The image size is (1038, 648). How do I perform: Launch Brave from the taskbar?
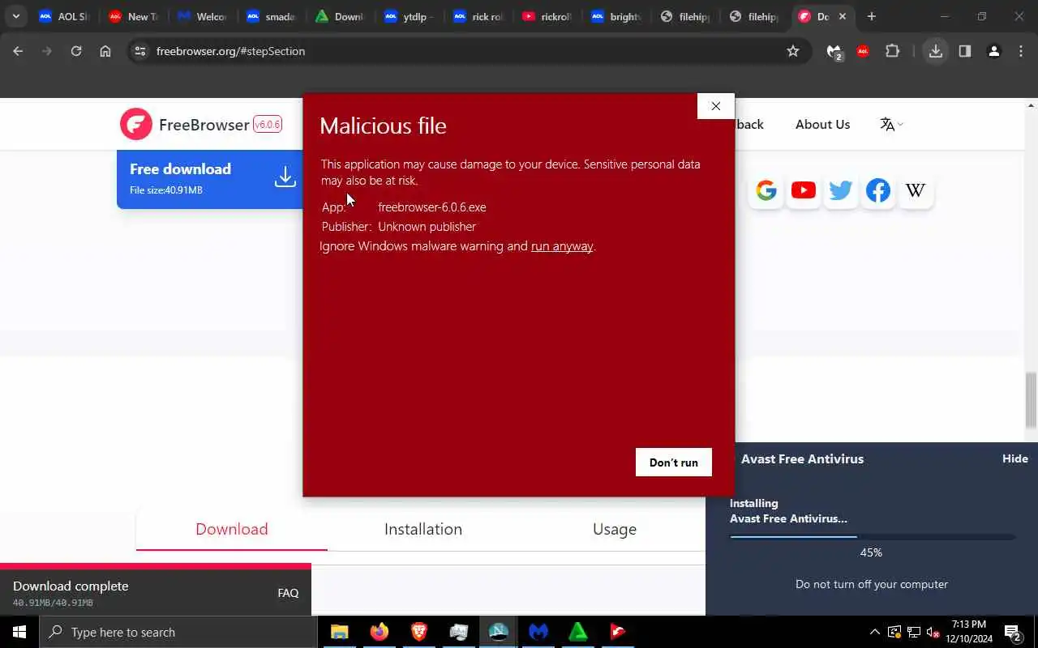coord(419,632)
